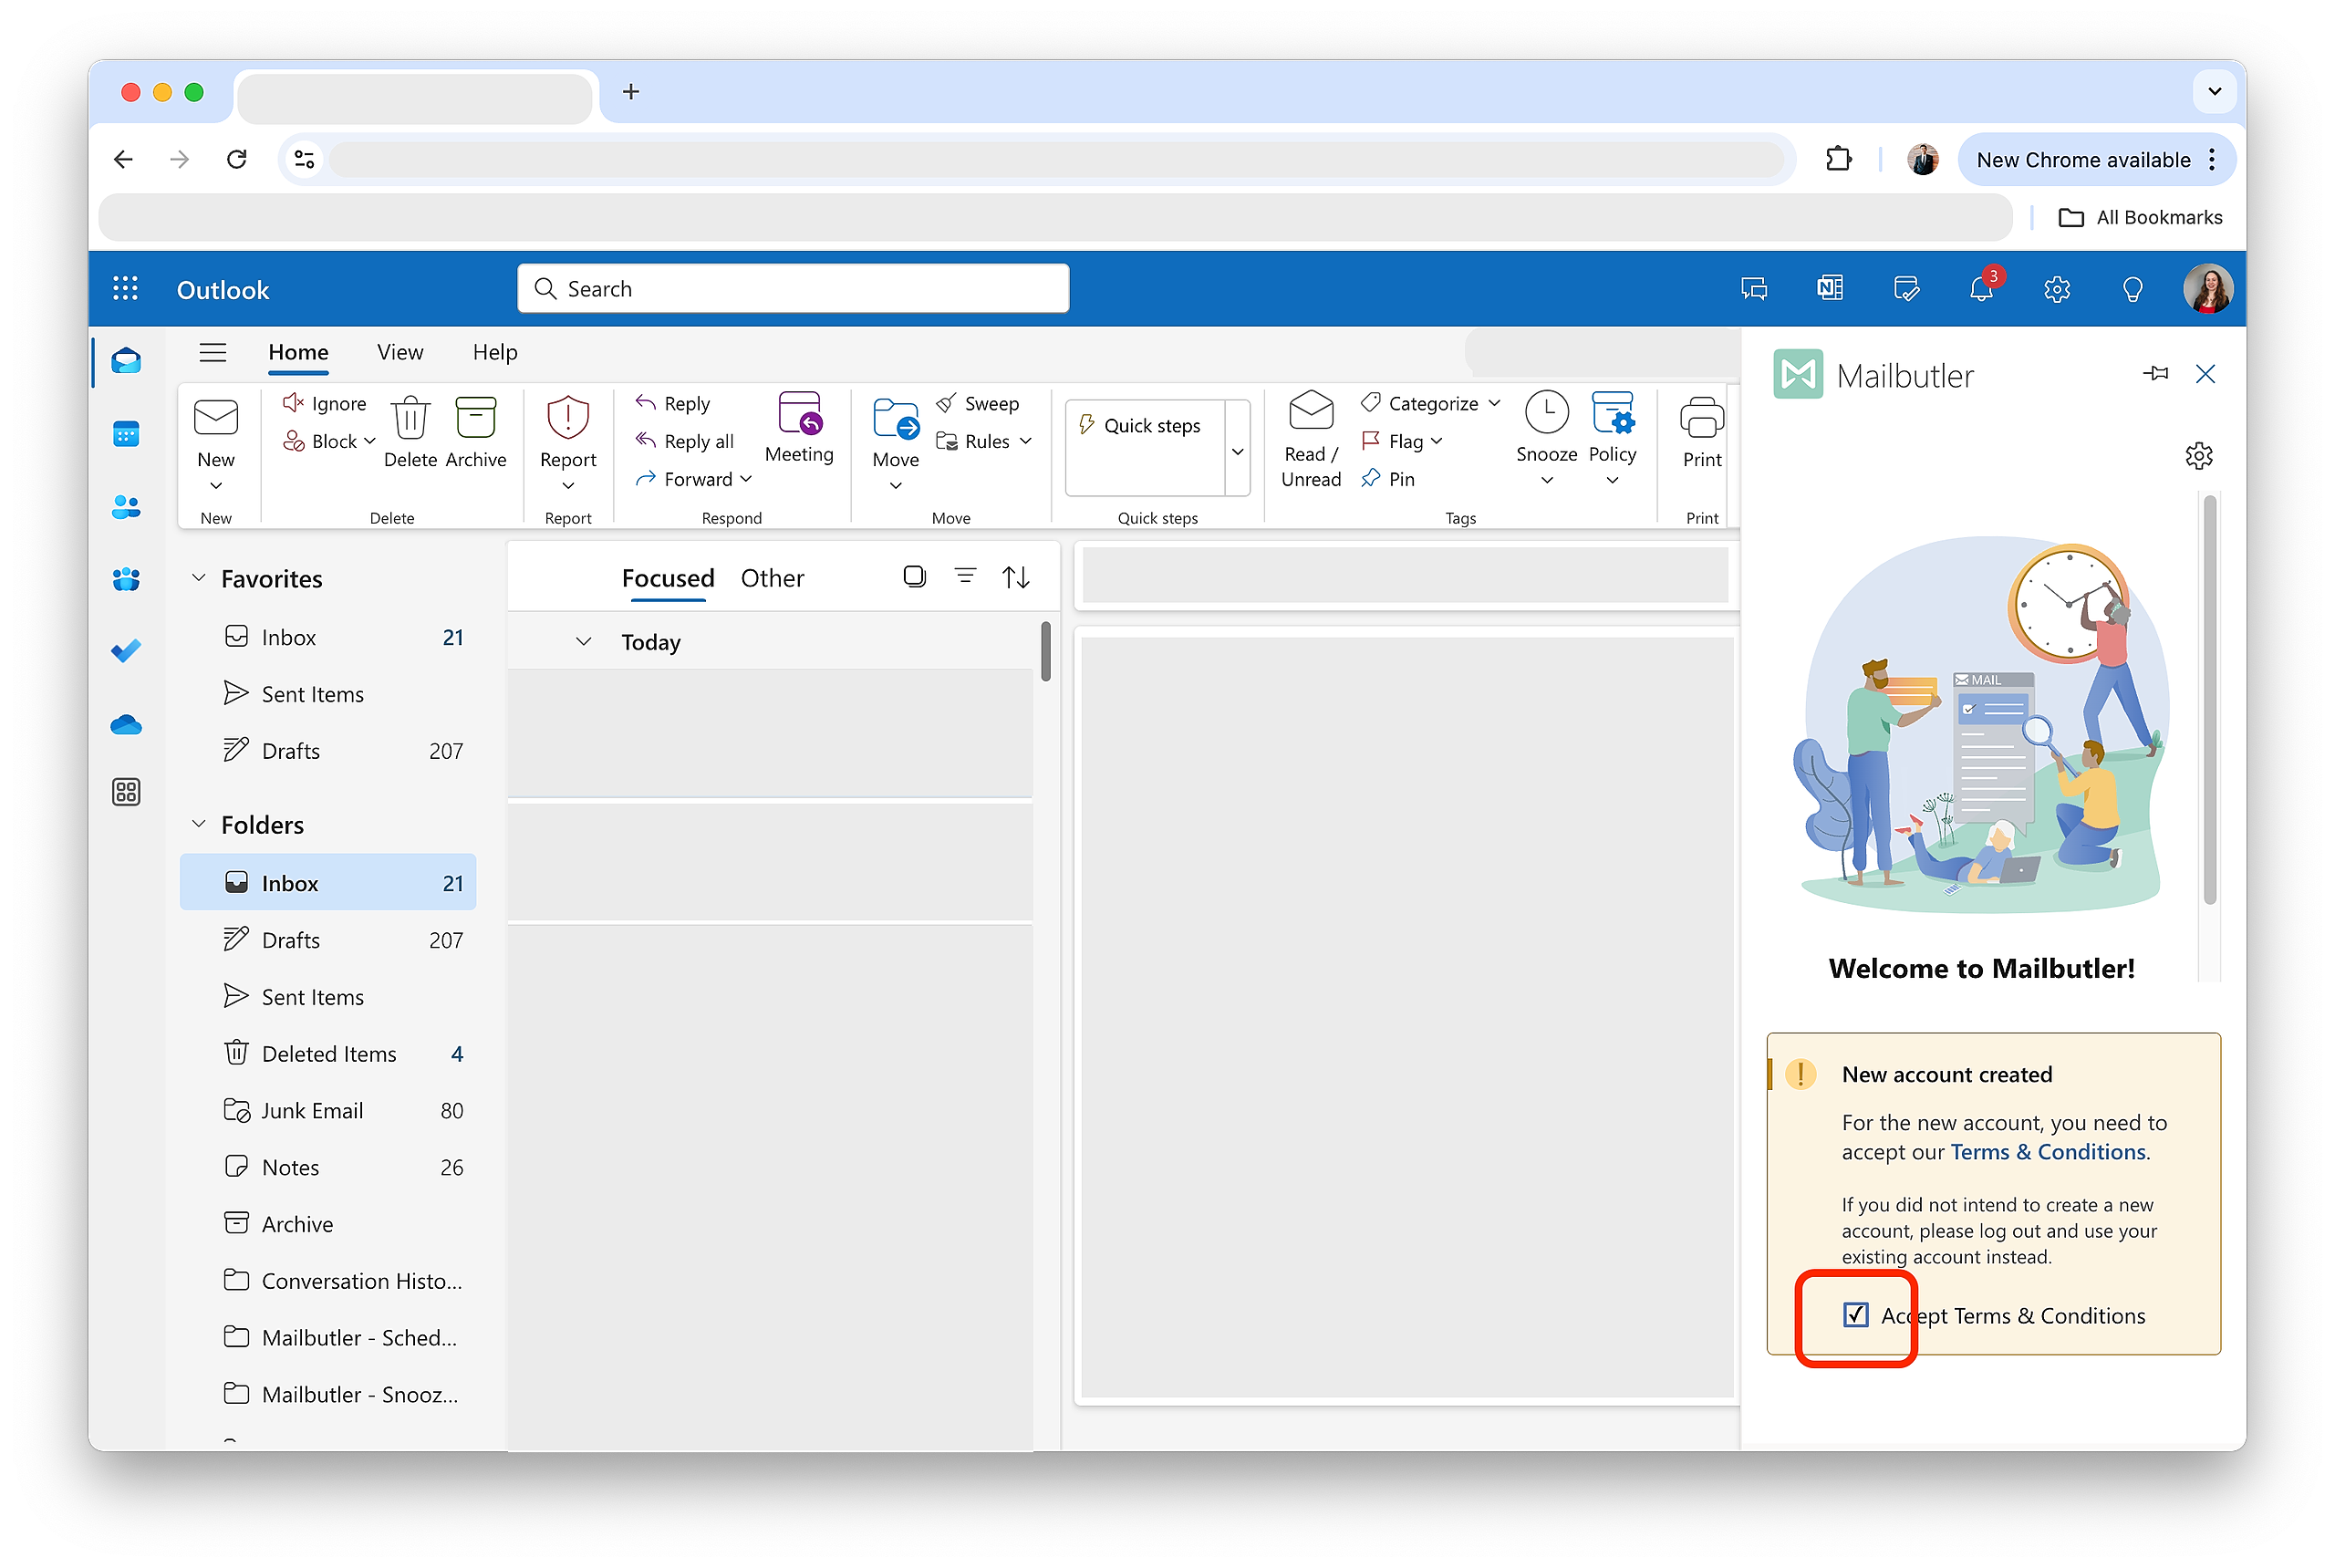Viewport: 2335px width, 1568px height.
Task: Open the Mail module in left rail
Action: [x=126, y=361]
